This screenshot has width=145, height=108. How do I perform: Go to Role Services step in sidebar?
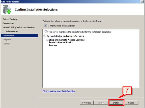click(12, 32)
